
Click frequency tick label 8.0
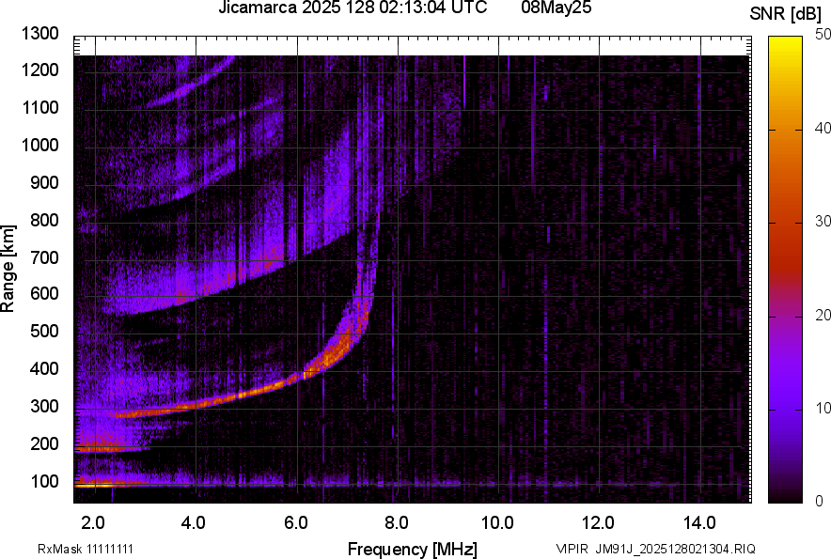[397, 523]
